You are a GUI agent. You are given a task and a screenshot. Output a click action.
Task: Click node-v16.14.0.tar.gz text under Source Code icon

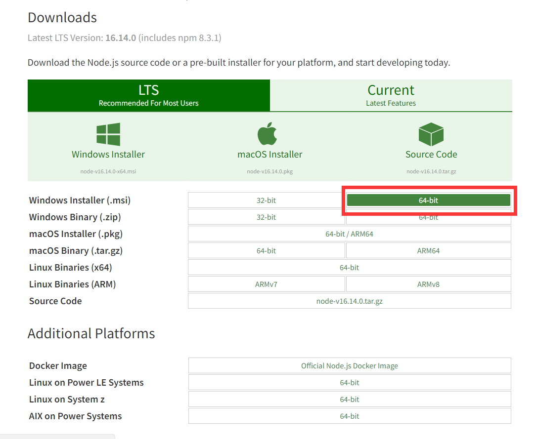[431, 171]
